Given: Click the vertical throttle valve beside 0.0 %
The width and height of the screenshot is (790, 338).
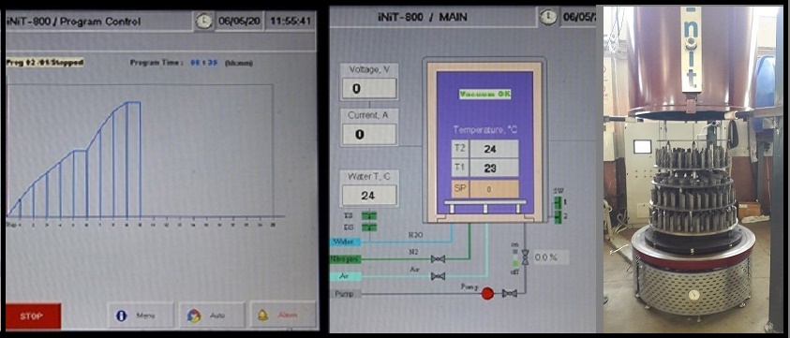Looking at the screenshot, I should click(x=525, y=257).
